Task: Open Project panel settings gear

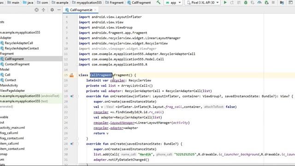Action: [52, 10]
